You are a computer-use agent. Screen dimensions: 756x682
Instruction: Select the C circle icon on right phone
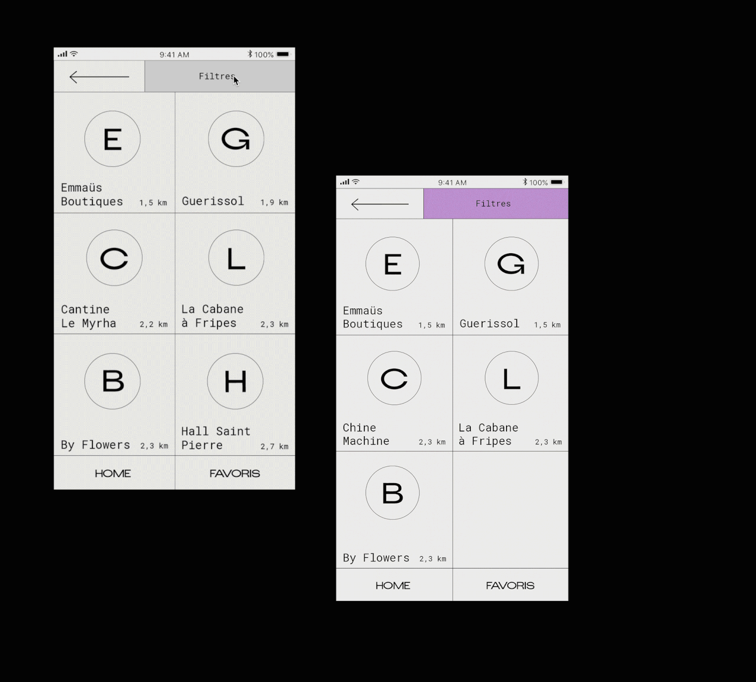[x=394, y=378]
